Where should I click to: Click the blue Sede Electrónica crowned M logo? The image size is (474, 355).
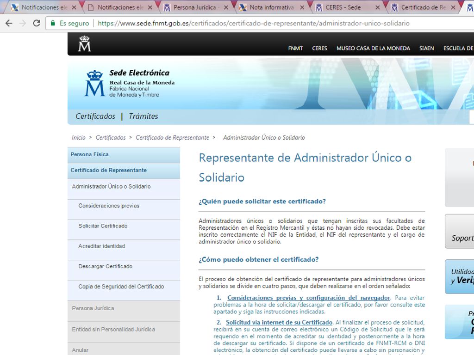coord(94,83)
